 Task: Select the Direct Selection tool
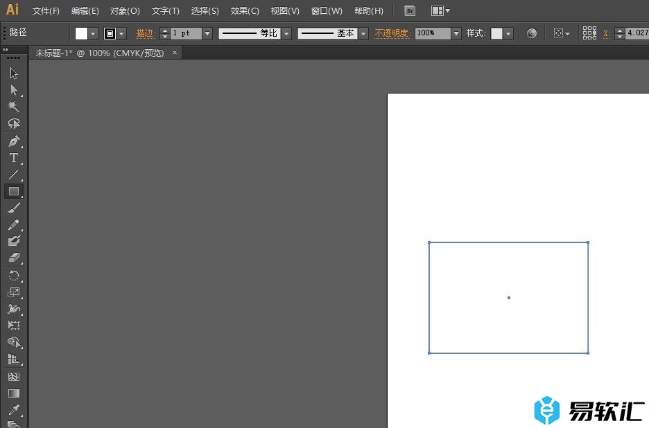pyautogui.click(x=14, y=90)
